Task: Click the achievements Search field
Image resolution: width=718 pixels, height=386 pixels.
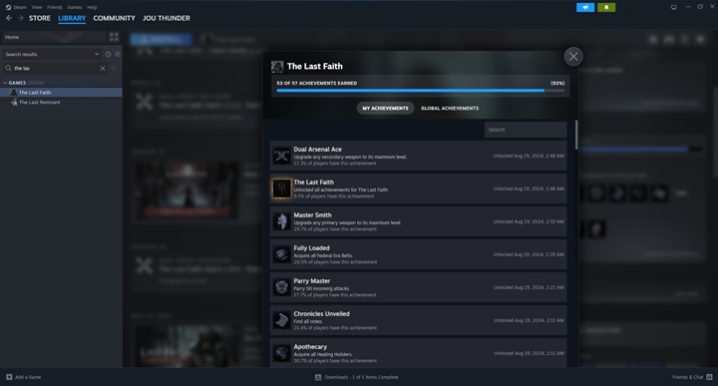Action: (x=526, y=130)
